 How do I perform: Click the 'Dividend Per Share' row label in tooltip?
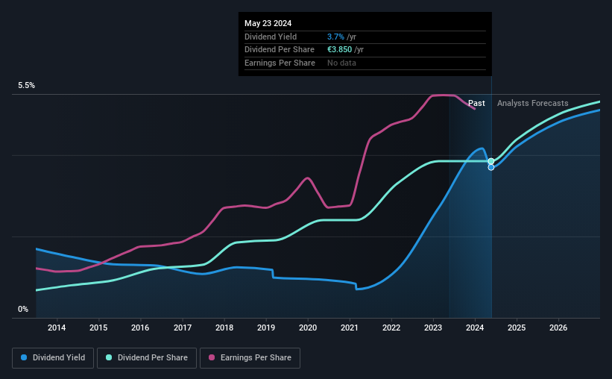point(280,50)
